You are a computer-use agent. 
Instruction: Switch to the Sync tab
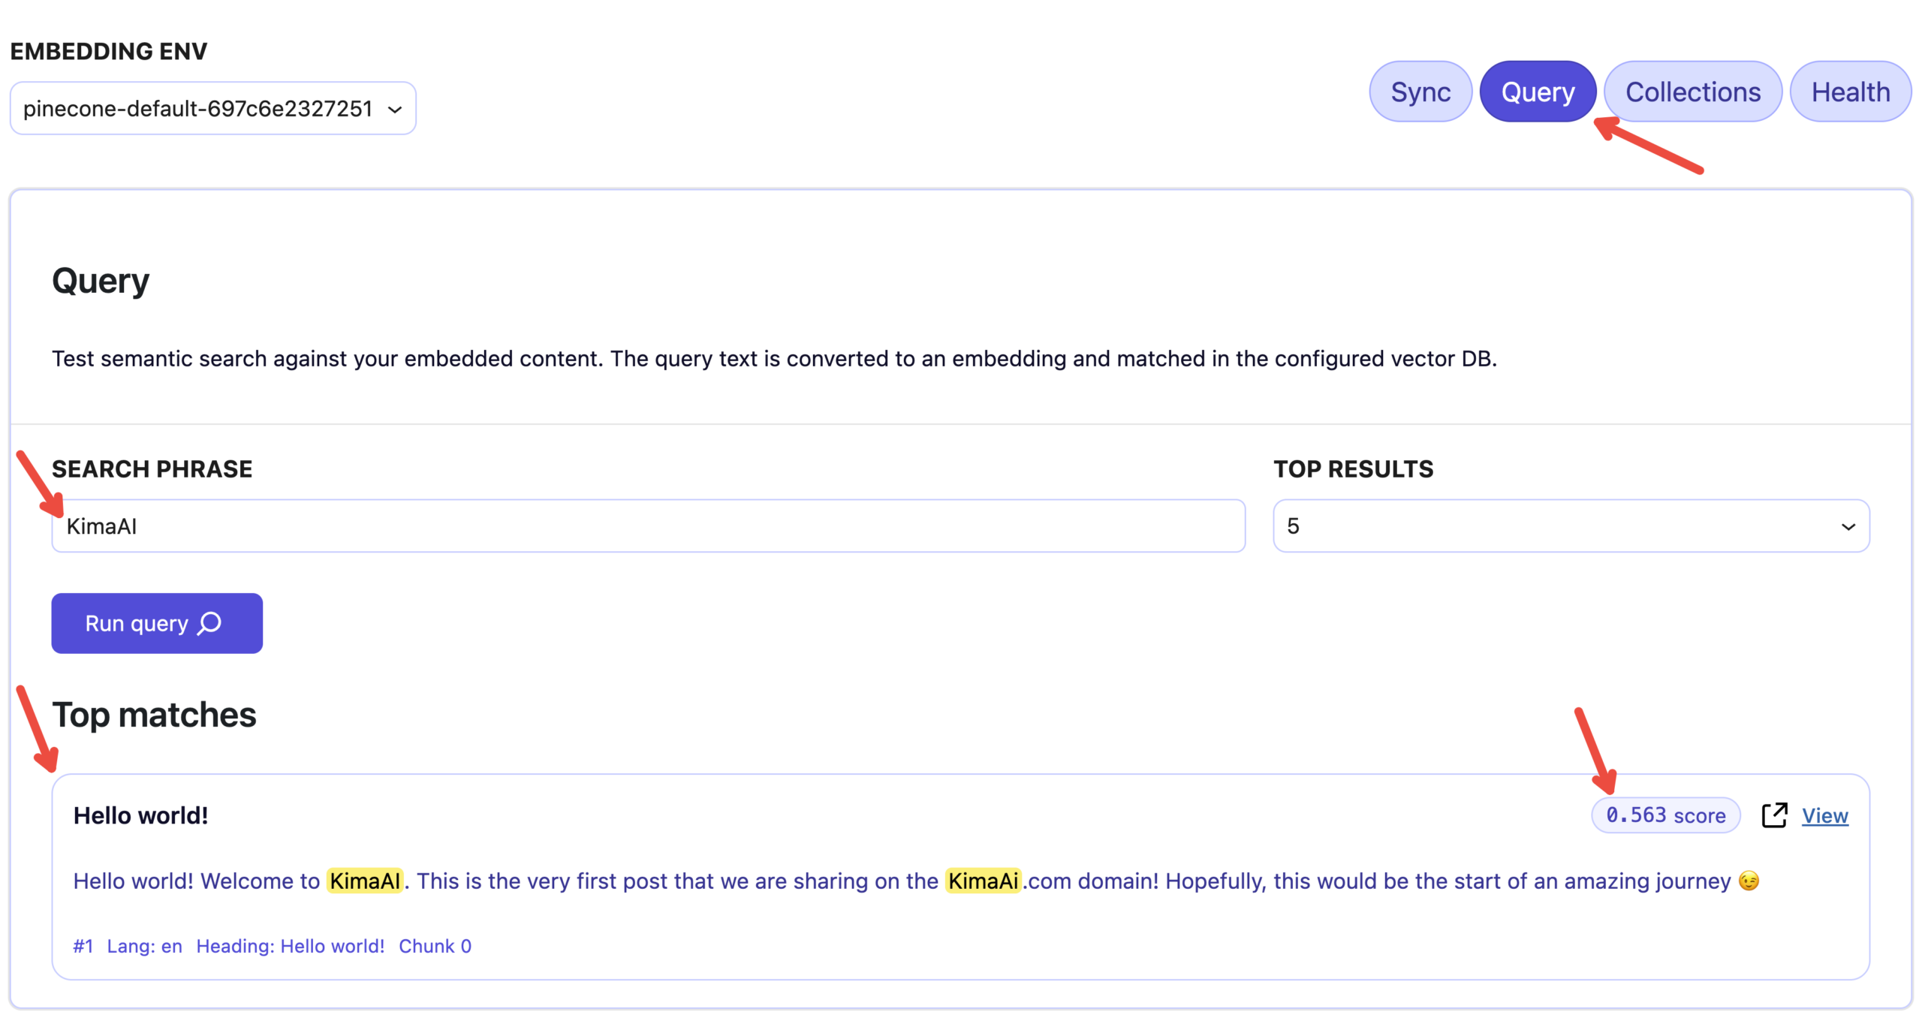coord(1420,92)
